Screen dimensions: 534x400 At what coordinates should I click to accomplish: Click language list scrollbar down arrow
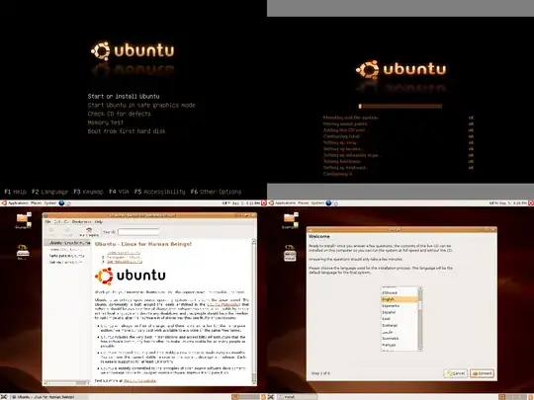click(x=420, y=349)
